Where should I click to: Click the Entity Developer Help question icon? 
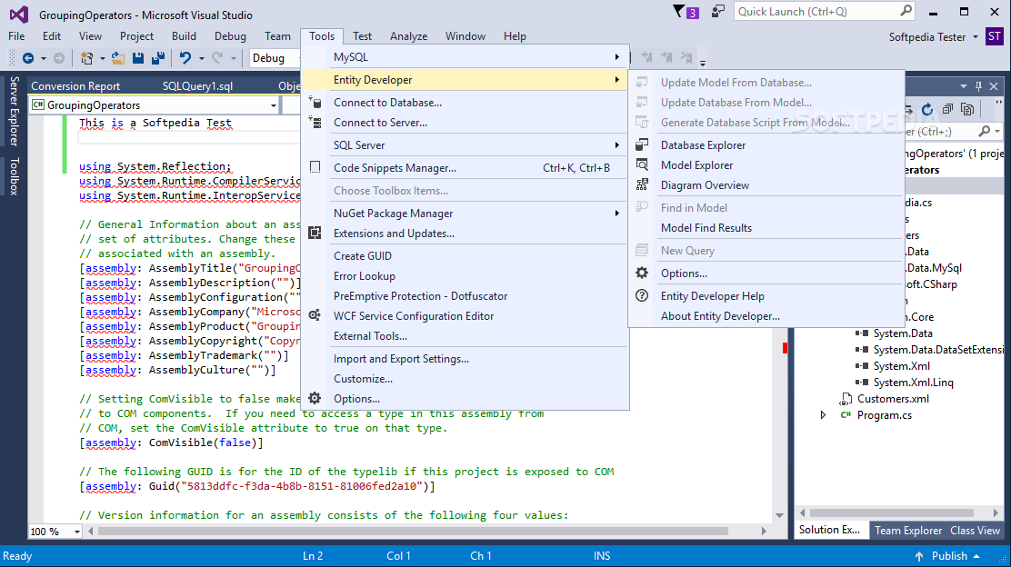pos(642,295)
